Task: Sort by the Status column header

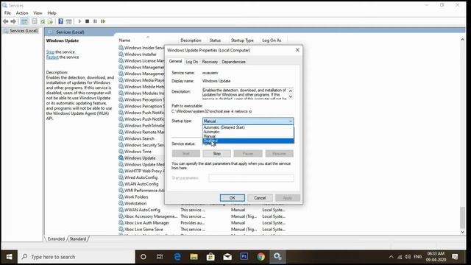Action: point(215,40)
